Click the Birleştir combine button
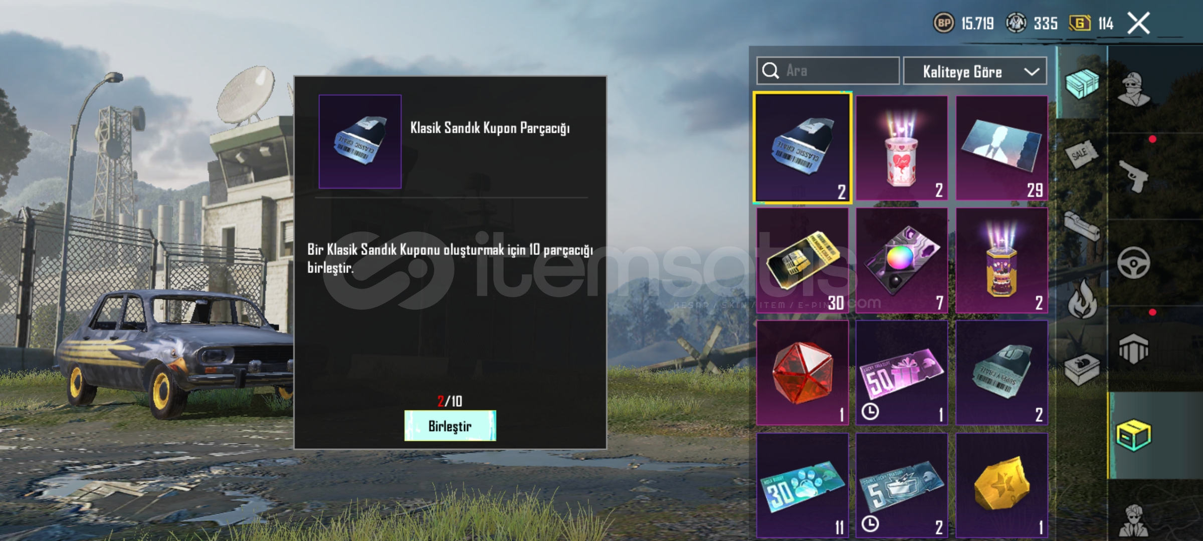Viewport: 1203px width, 541px height. click(450, 426)
